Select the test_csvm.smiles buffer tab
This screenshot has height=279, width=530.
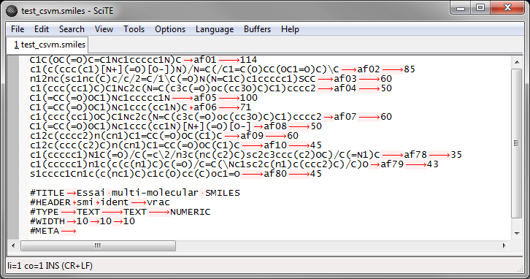click(x=47, y=45)
